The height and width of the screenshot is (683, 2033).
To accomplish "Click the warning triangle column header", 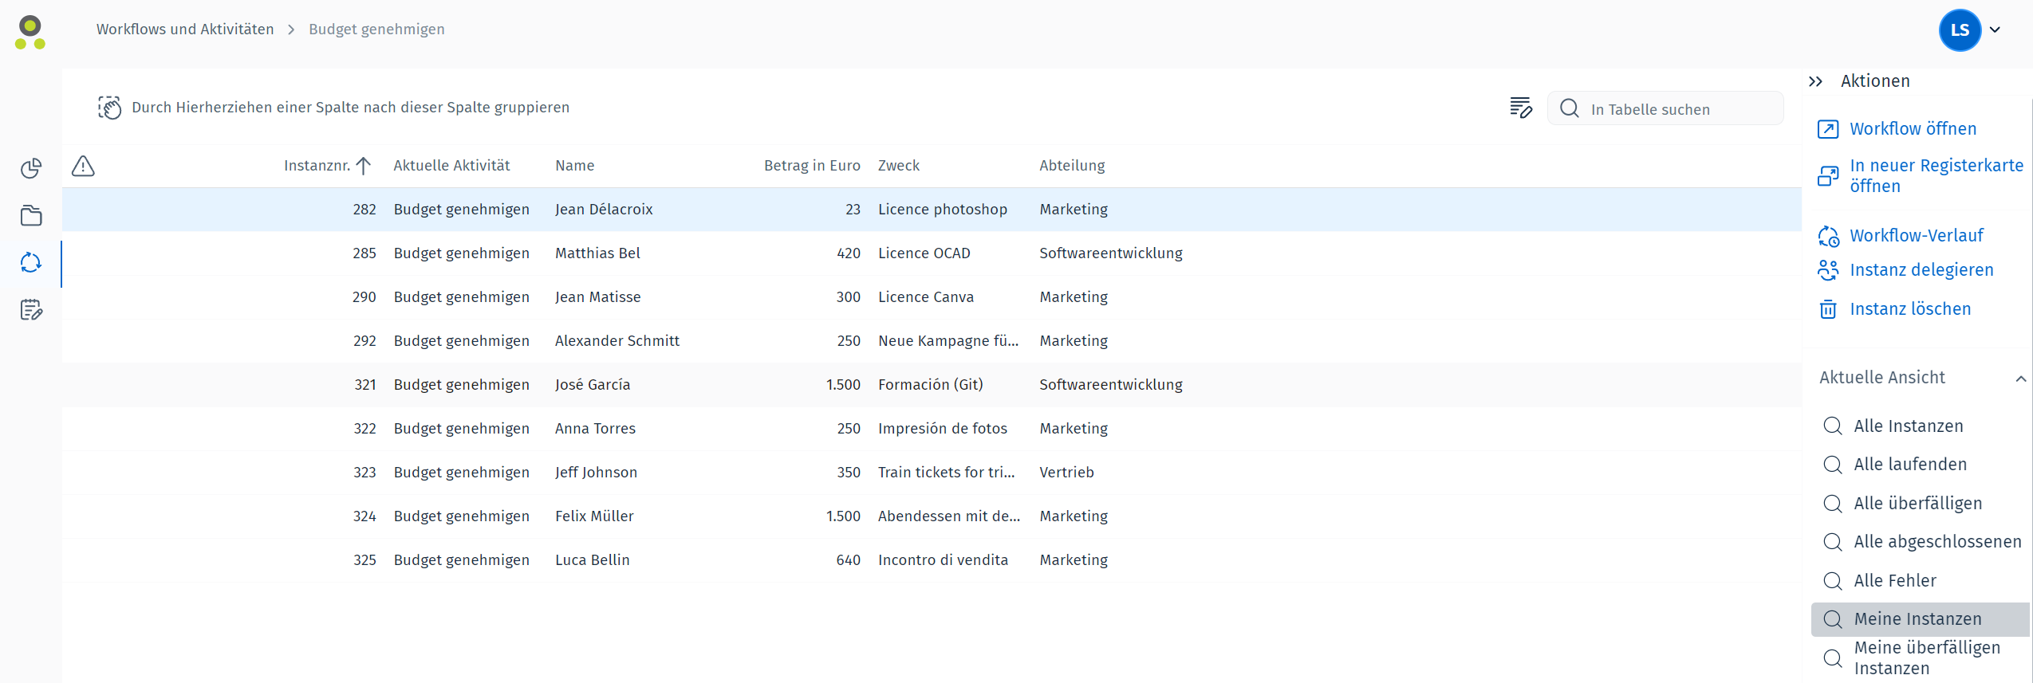I will [83, 166].
